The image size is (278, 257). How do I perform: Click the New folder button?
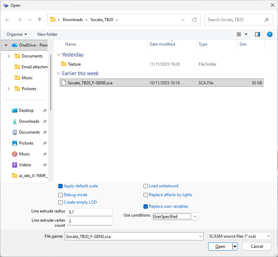pos(47,34)
